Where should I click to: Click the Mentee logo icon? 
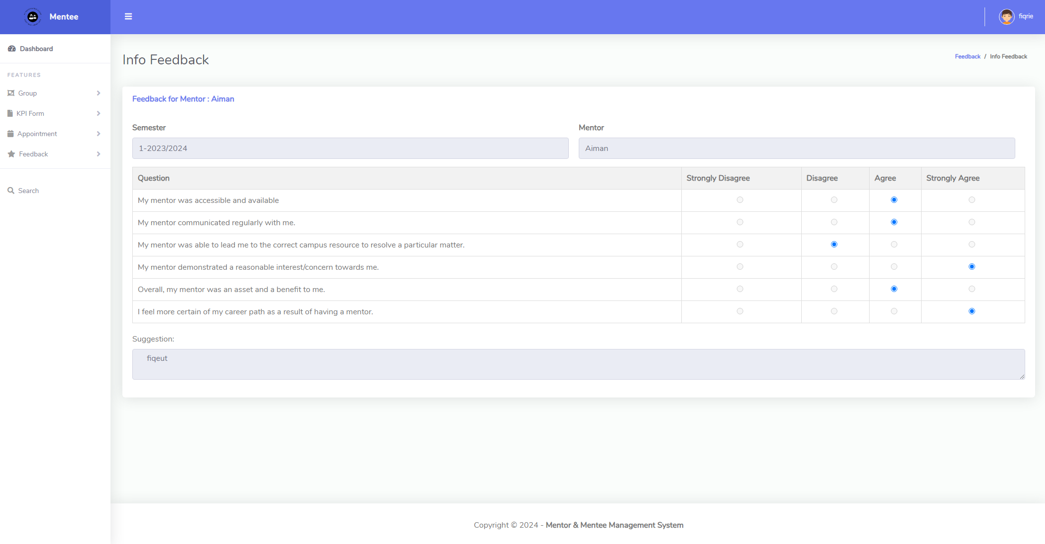[x=33, y=17]
